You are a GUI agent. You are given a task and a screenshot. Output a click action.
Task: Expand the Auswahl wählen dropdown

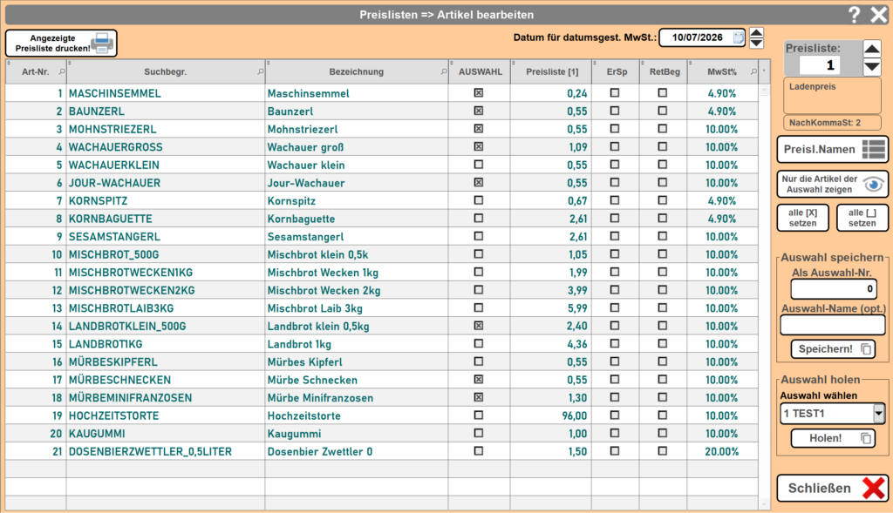[x=879, y=414]
